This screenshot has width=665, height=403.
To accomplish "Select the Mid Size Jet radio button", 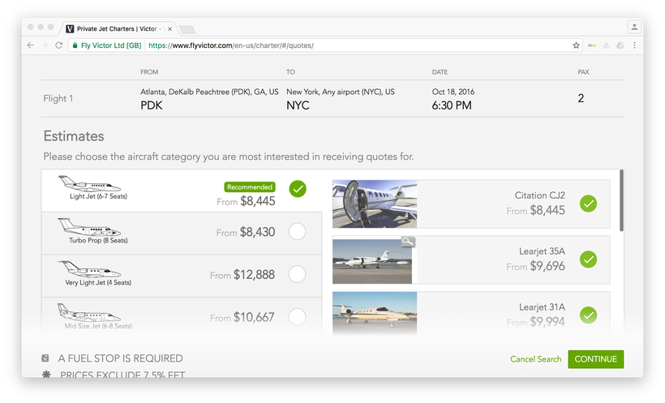I will [x=297, y=316].
